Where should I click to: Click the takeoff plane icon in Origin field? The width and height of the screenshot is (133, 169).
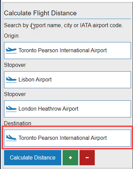11,51
